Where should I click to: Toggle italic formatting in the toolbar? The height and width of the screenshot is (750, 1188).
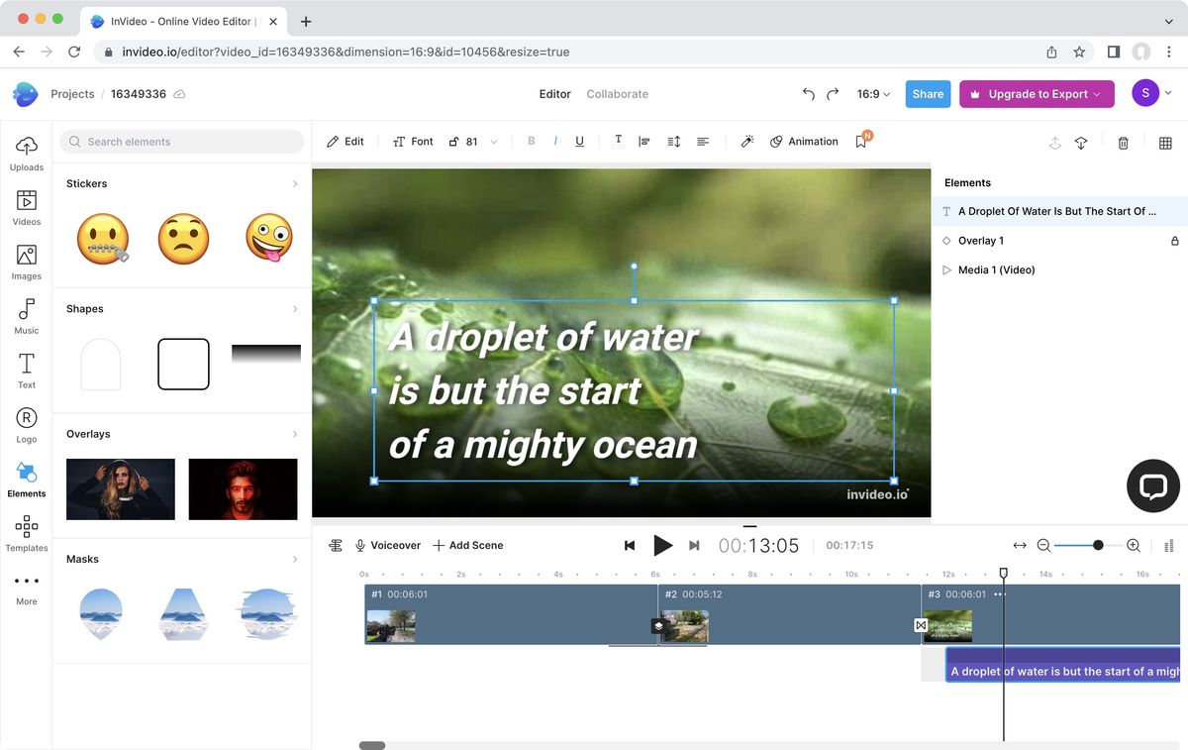tap(555, 141)
